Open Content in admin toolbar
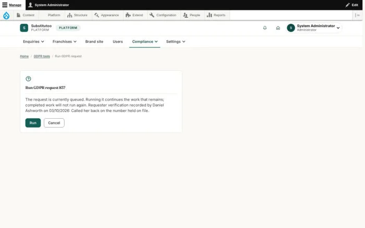Screen dimensions: 365x228 (26, 15)
